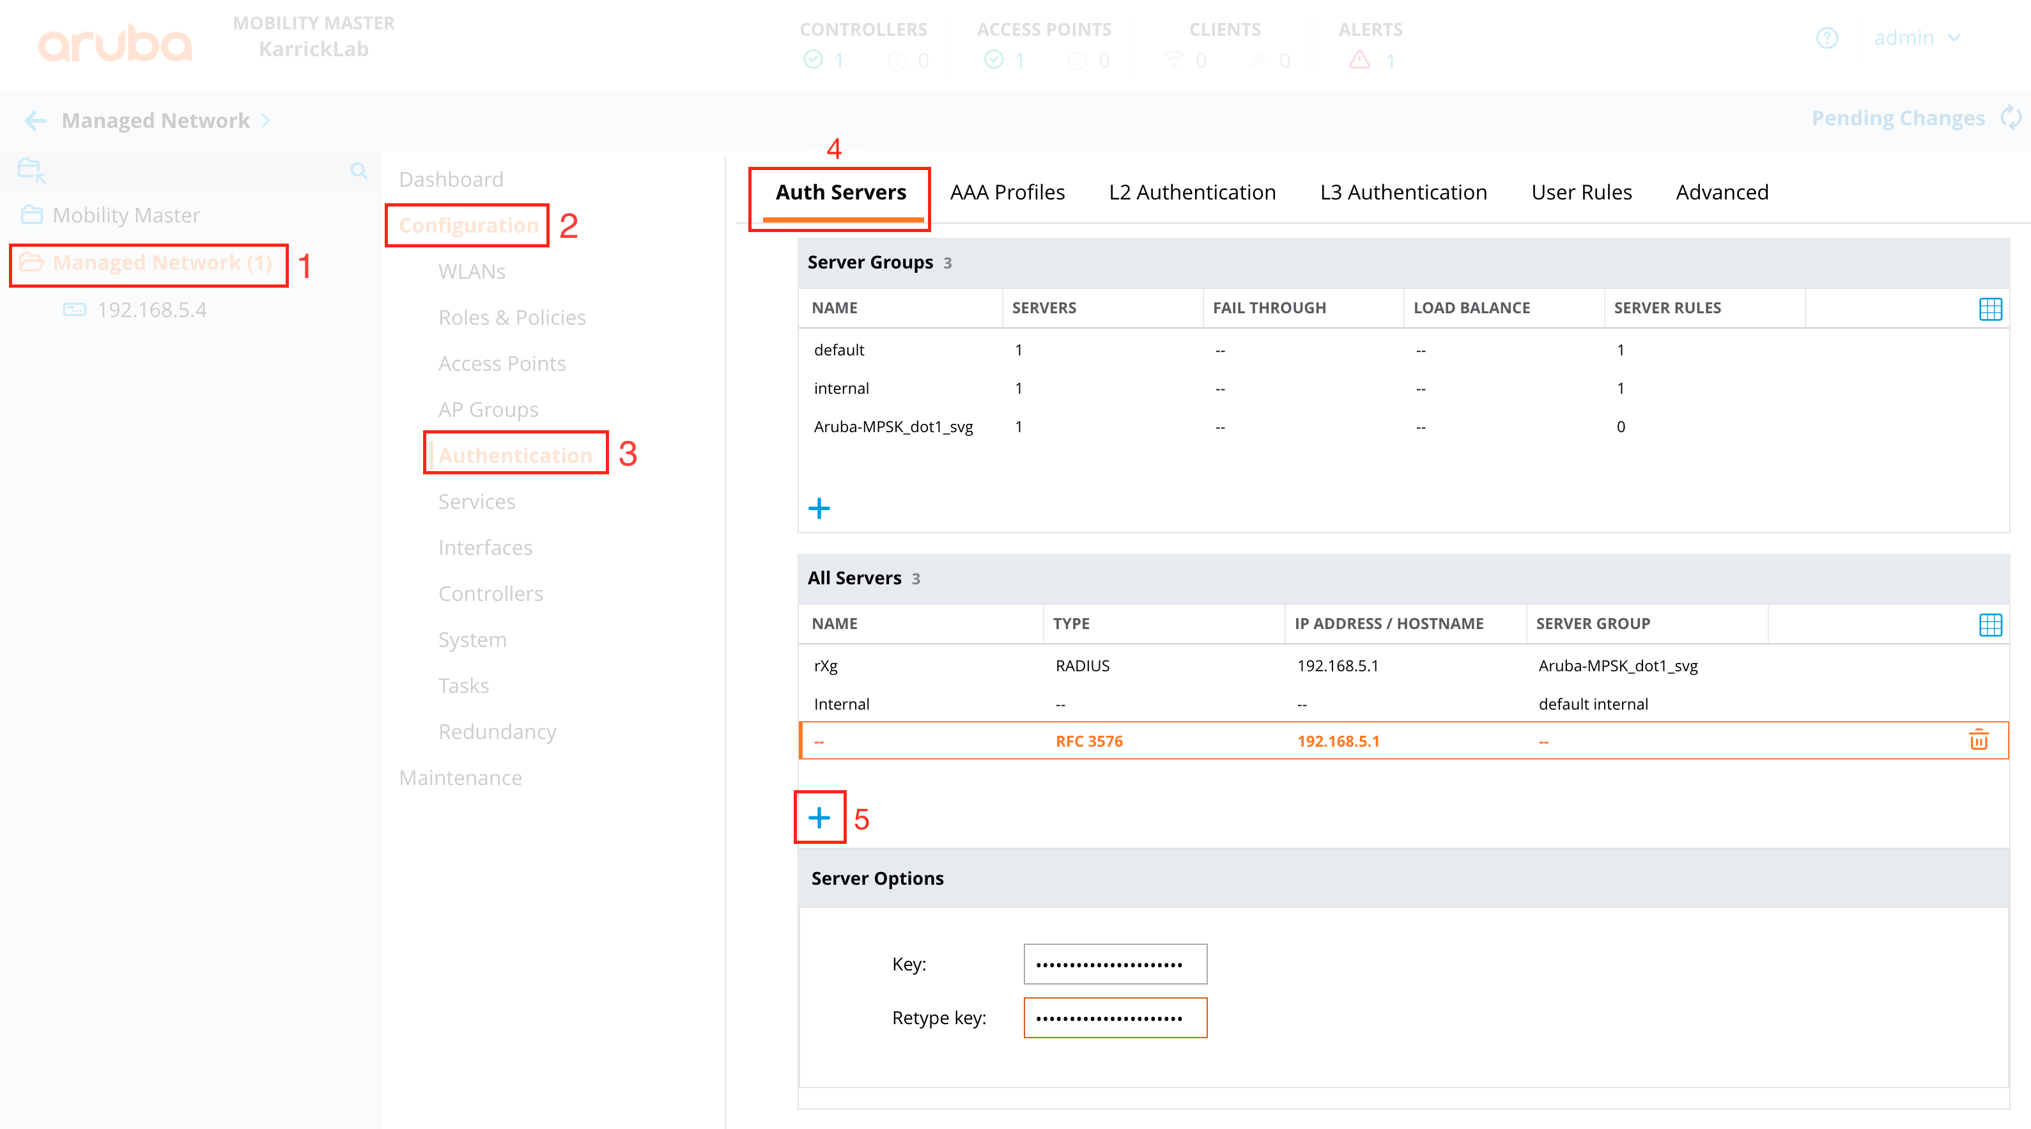Select the Roles & Policies menu item
Viewport: 2031px width, 1129px height.
(x=512, y=317)
